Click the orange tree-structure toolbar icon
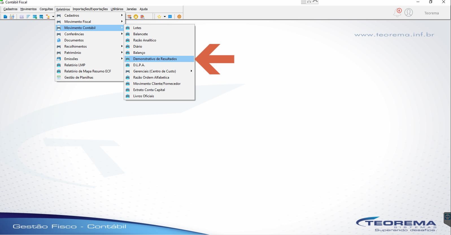 click(x=48, y=17)
